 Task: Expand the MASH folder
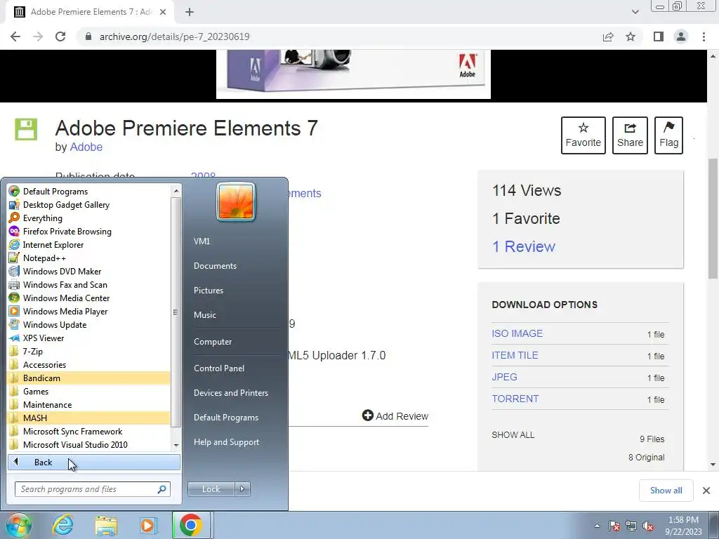(x=89, y=418)
